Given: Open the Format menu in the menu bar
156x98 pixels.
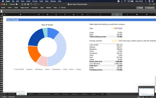Looking at the screenshot, I should tap(35, 1).
